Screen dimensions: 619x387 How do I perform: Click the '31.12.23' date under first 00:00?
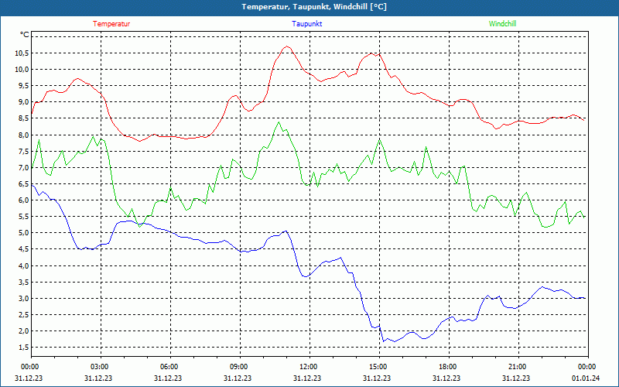pos(29,378)
